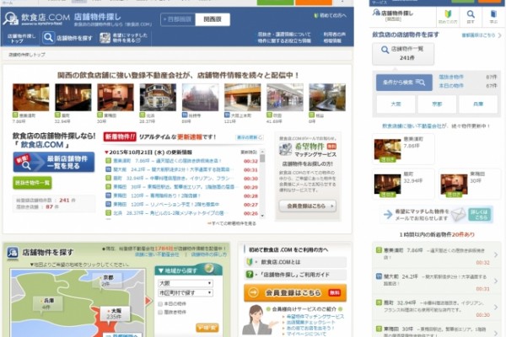Switch to the 首都圏版 region toggle
This screenshot has height=337, width=506.
[178, 19]
